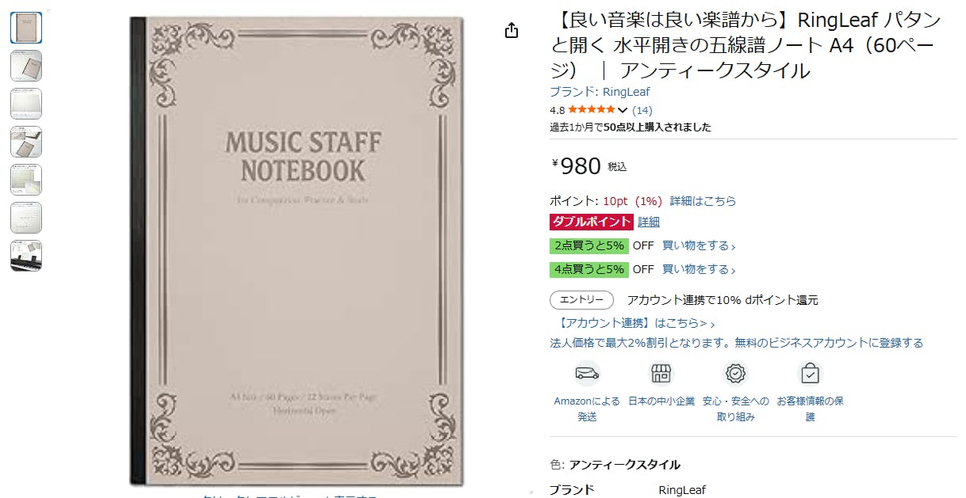966x498 pixels.
Task: Click the 日本の中小企業 storefront icon
Action: click(x=661, y=374)
